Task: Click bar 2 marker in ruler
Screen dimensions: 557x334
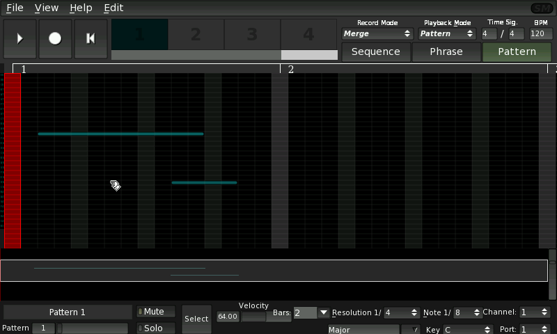Action: pyautogui.click(x=290, y=69)
